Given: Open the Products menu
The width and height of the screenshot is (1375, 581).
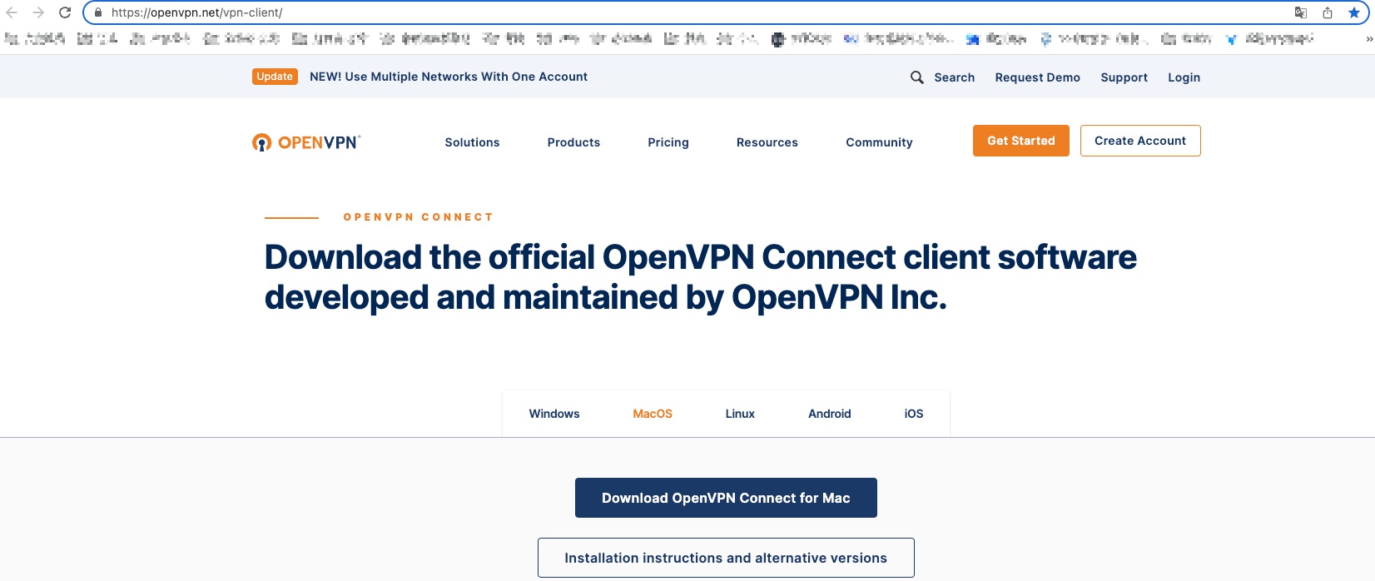Looking at the screenshot, I should (x=573, y=142).
